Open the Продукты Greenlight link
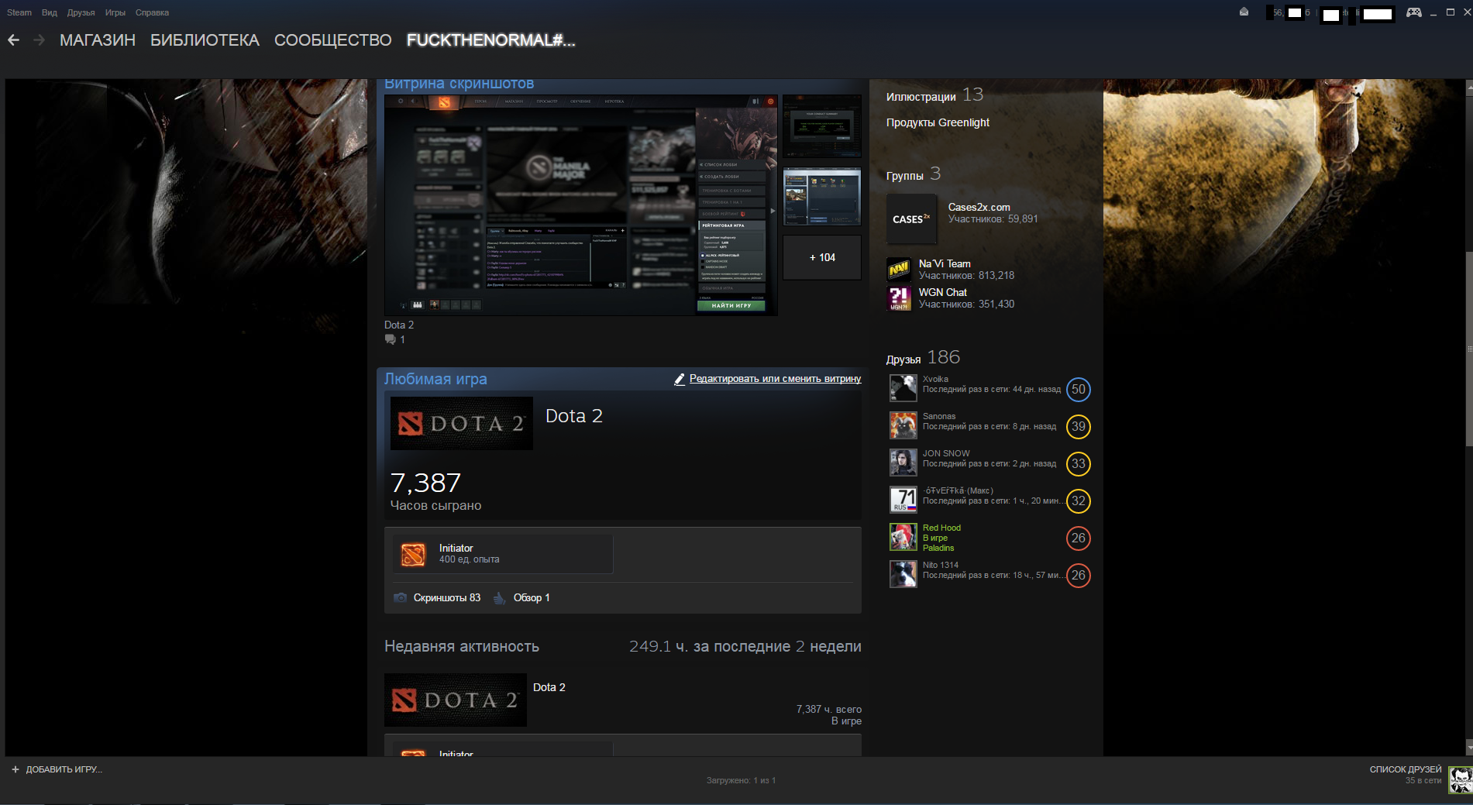The width and height of the screenshot is (1473, 805). [938, 122]
